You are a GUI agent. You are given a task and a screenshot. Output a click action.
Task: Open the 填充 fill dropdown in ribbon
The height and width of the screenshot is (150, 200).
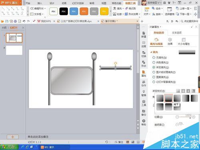(x=118, y=8)
